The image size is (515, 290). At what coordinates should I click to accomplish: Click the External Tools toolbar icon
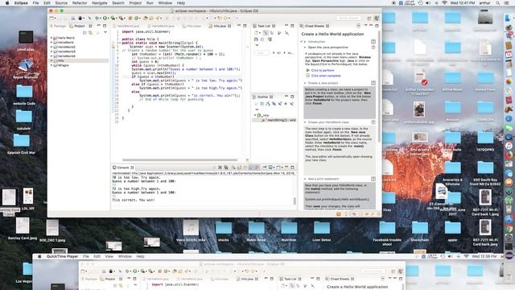(121, 18)
